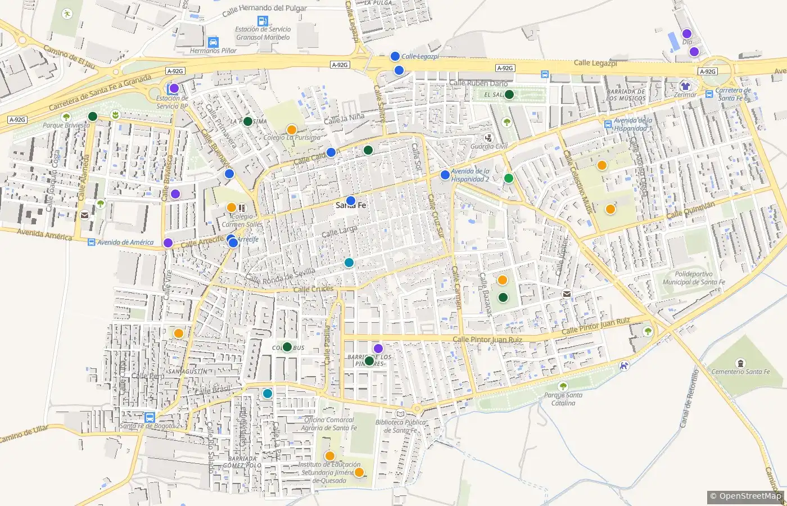Select the blue marker next to Calle Legazpi label
Image resolution: width=787 pixels, height=506 pixels.
395,56
